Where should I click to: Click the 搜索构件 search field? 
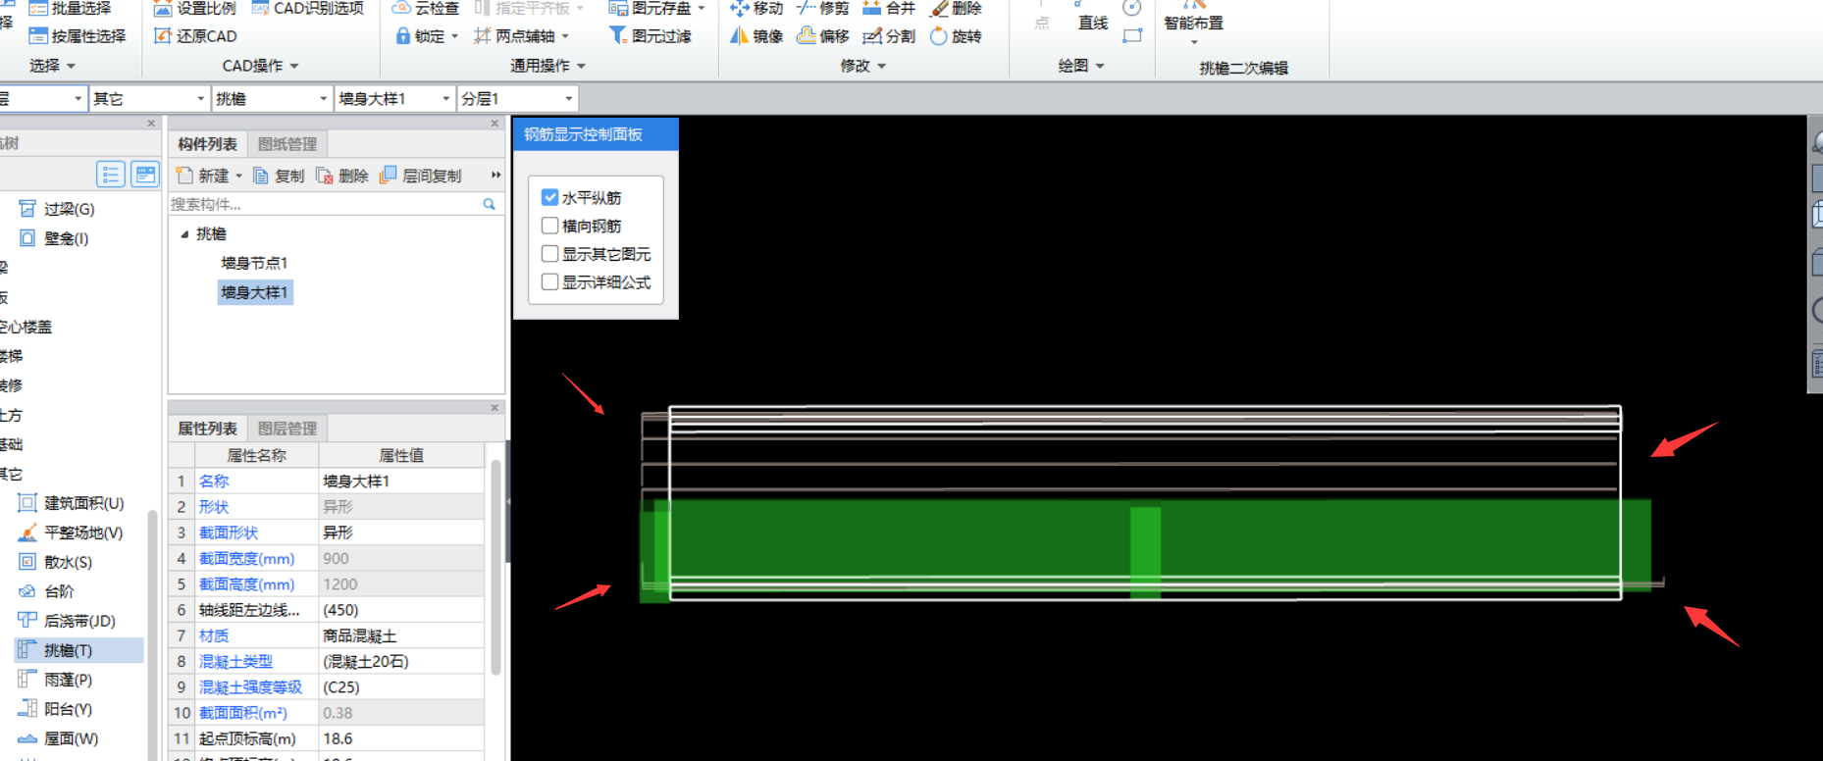[334, 204]
